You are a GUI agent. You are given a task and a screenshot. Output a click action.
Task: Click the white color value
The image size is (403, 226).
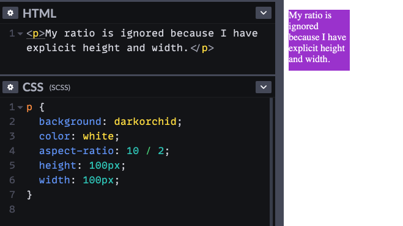(x=98, y=136)
